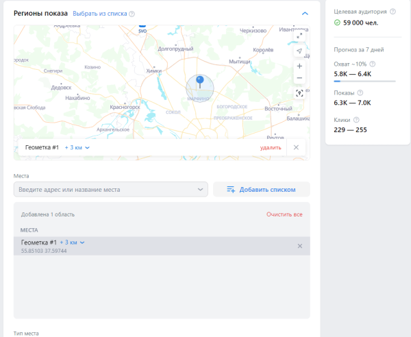Center map on geotag using focus icon

[299, 93]
